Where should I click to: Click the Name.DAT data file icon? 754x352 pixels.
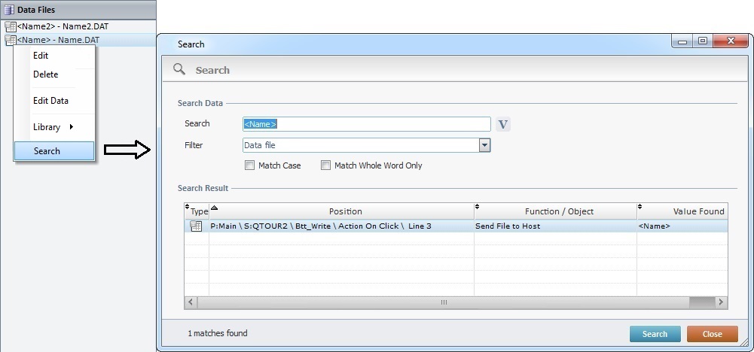(11, 40)
